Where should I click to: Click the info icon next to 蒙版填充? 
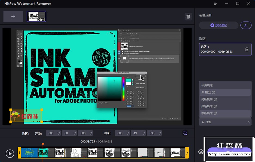click(x=215, y=113)
